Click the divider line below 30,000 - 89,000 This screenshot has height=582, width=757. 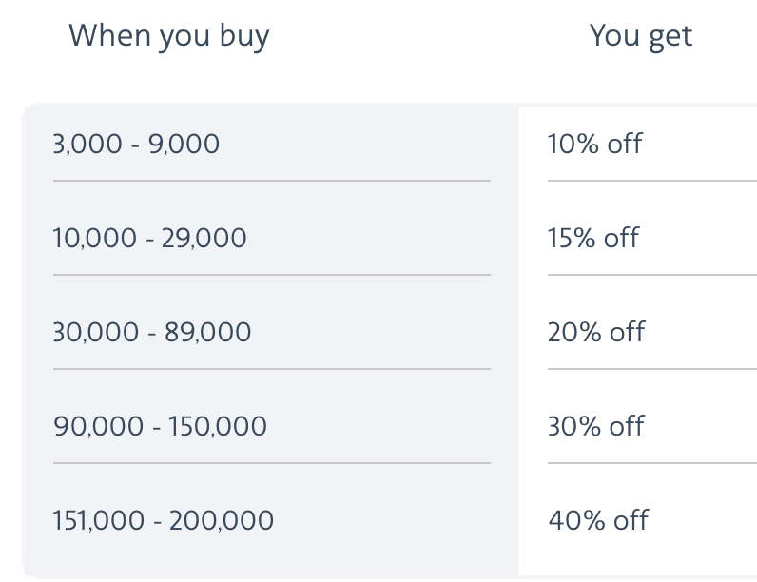click(x=271, y=369)
